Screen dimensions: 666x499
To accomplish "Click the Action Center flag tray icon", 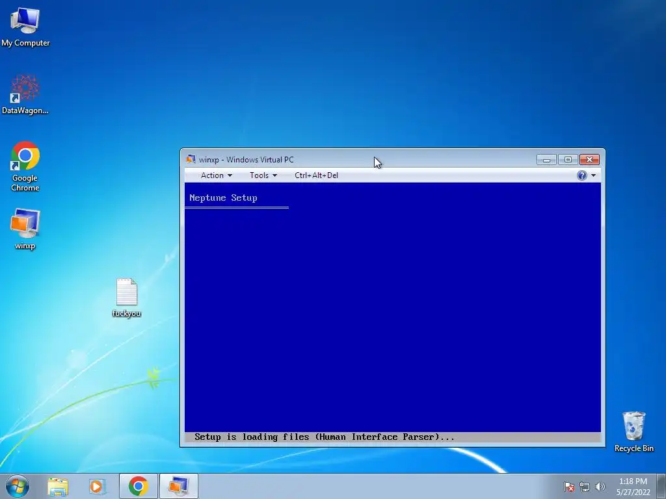I will pyautogui.click(x=569, y=487).
